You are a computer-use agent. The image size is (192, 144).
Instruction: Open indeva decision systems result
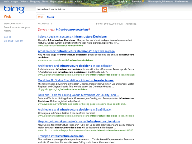pyautogui.click(x=72, y=36)
